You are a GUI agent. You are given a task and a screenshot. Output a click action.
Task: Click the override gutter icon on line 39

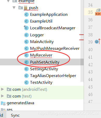click(98, 41)
